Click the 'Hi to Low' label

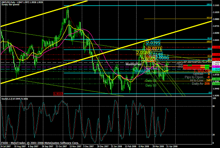point(196,80)
